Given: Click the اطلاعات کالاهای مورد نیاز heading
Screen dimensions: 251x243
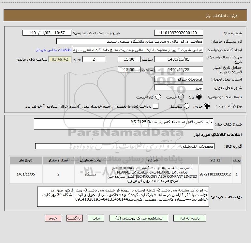Looking at the screenshot, I should click(217, 135).
